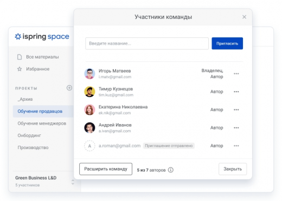Click the Green Business L&D account name

36,178
